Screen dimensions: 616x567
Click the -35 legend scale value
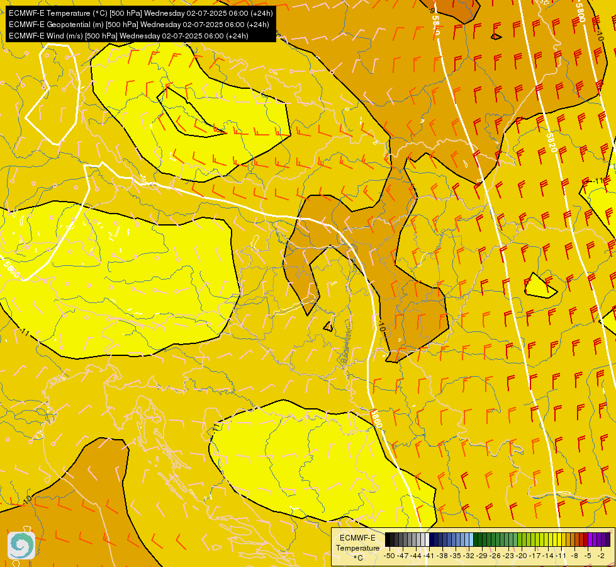click(x=456, y=556)
